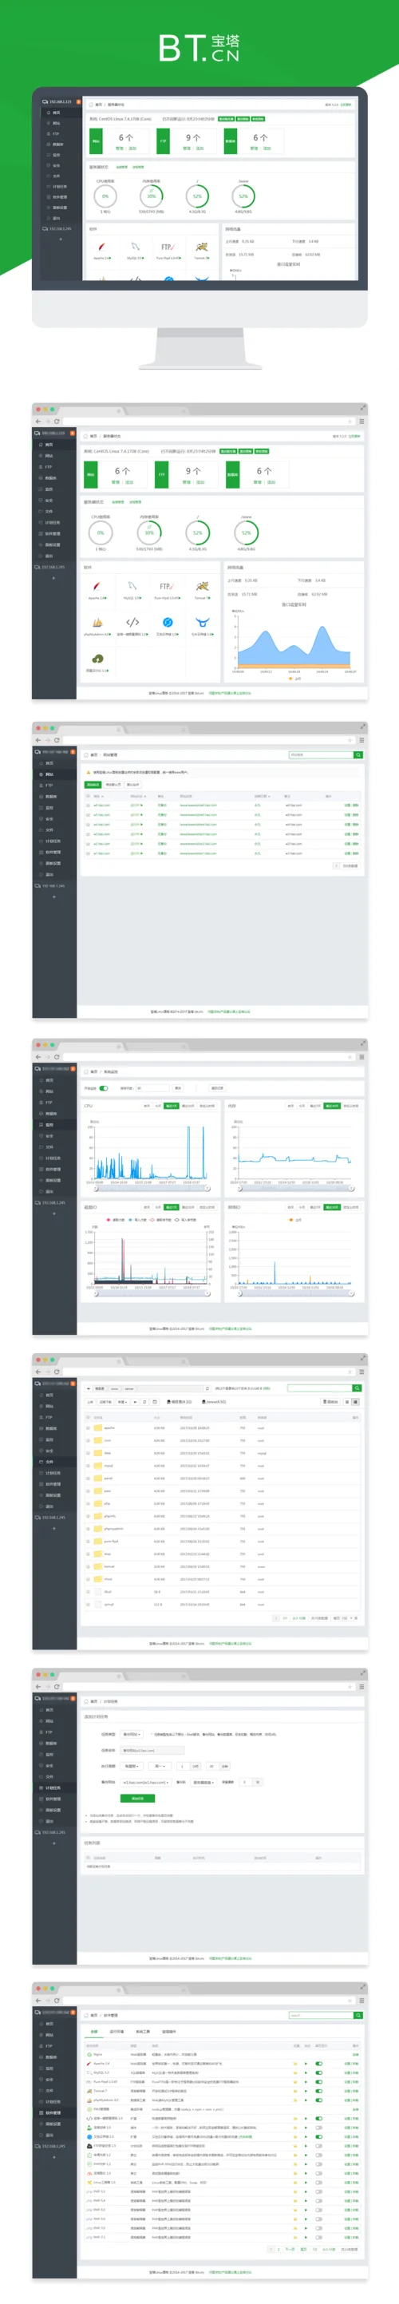
Task: Click the search input field in software management
Action: (319, 2015)
